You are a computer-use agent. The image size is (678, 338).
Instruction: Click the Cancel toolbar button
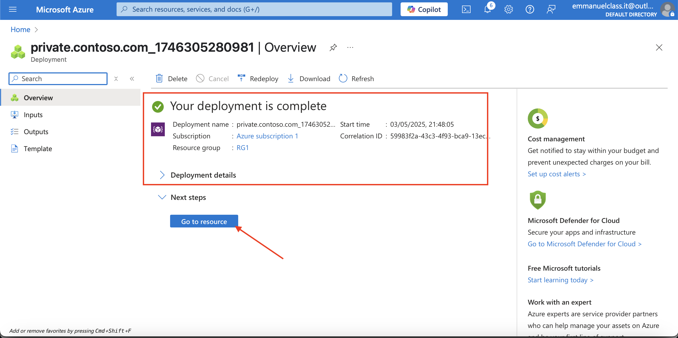212,79
